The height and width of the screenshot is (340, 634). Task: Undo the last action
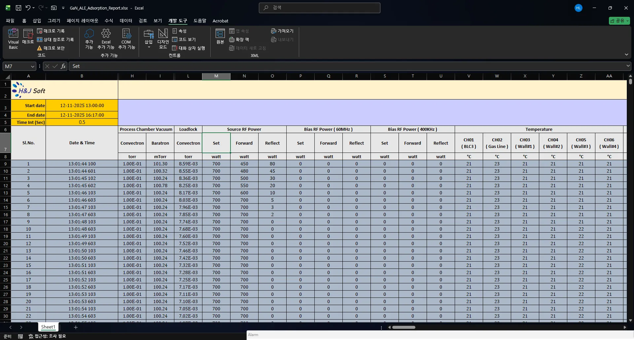pyautogui.click(x=28, y=8)
